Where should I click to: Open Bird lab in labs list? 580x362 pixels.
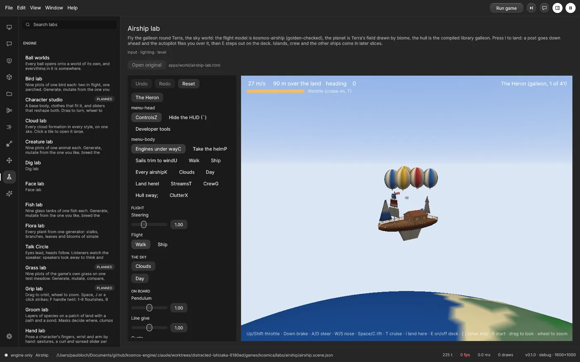(x=69, y=84)
